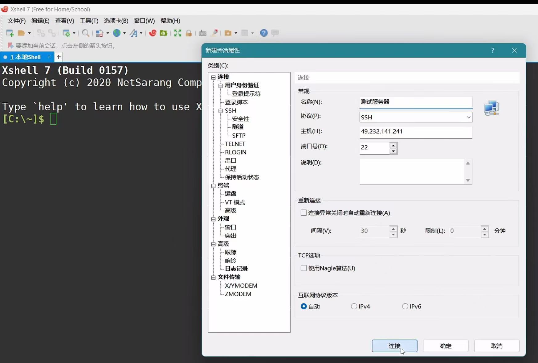The height and width of the screenshot is (363, 538).
Task: Open the 文件(F) menu
Action: pyautogui.click(x=16, y=21)
